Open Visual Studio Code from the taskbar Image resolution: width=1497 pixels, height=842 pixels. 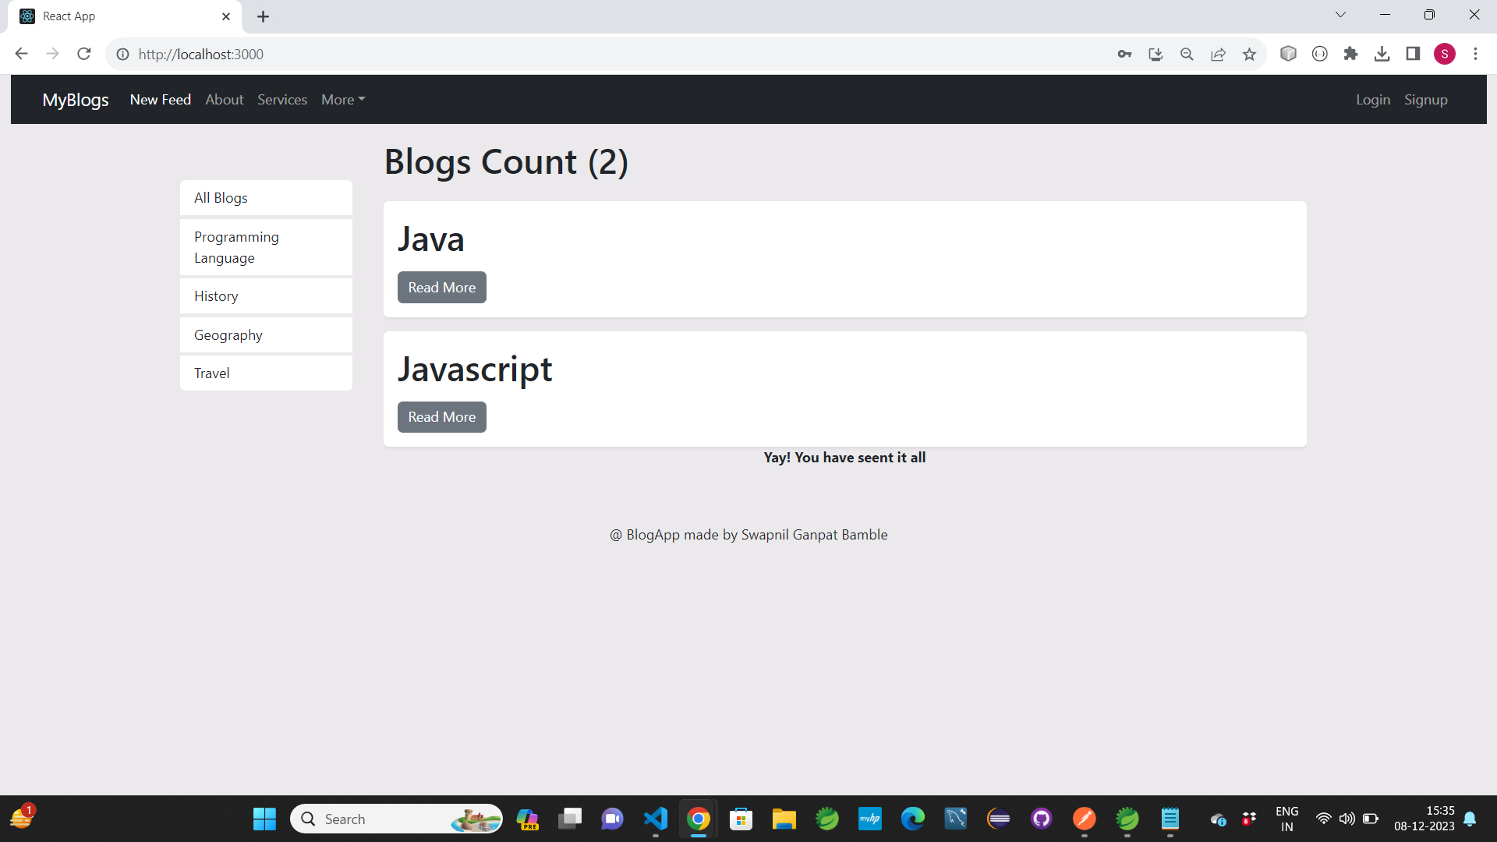[x=656, y=819]
